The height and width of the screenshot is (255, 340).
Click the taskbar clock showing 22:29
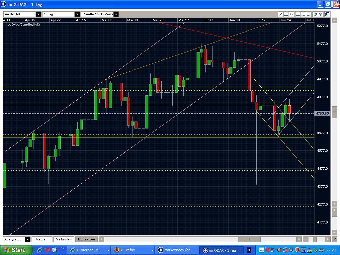[331, 250]
